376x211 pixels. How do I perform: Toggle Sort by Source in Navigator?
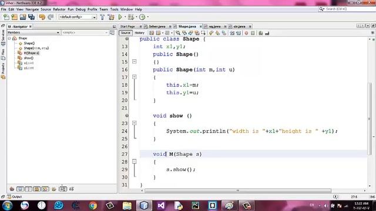pos(72,189)
